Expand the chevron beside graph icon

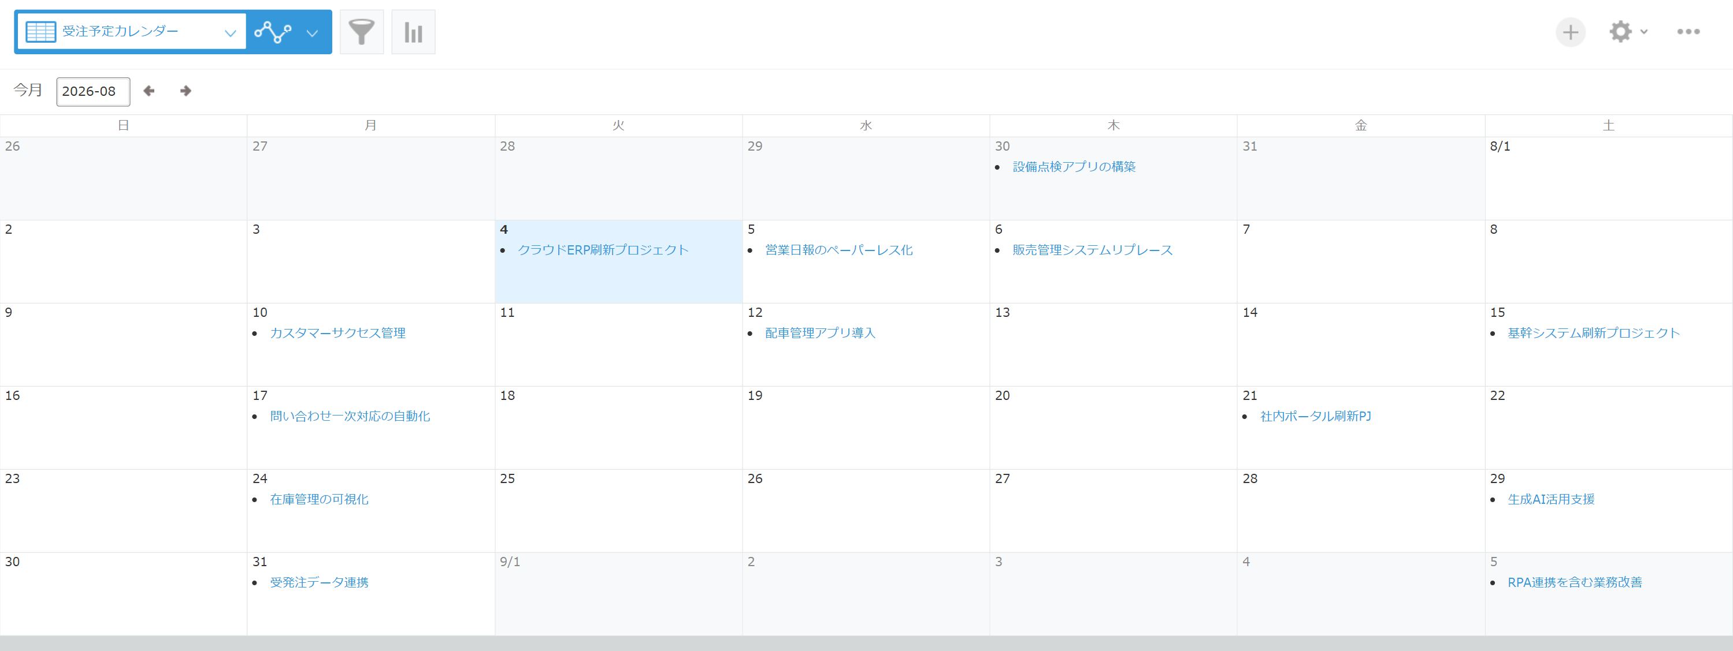(312, 32)
